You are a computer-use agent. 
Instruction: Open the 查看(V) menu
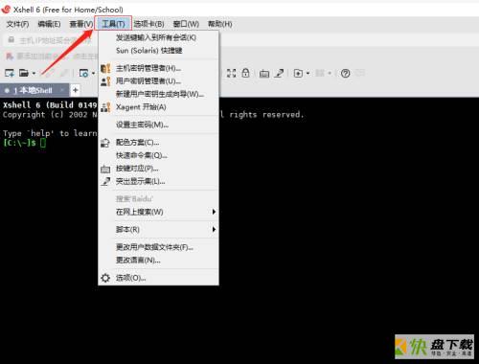click(x=81, y=24)
